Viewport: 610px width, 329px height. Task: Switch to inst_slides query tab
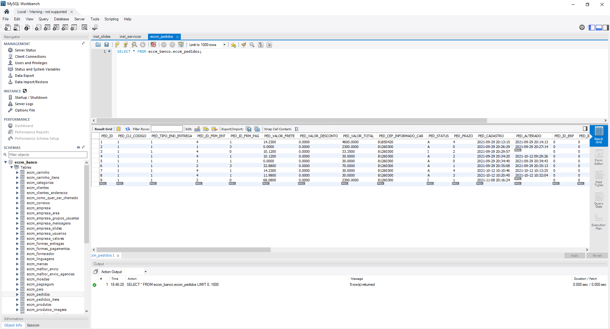102,37
